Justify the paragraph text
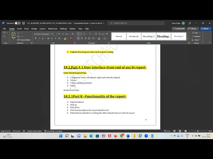The height and width of the screenshot is (159, 213). pyautogui.click(x=89, y=38)
